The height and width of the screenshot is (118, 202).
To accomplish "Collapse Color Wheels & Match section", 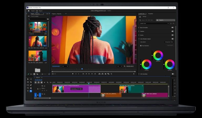I will (139, 39).
